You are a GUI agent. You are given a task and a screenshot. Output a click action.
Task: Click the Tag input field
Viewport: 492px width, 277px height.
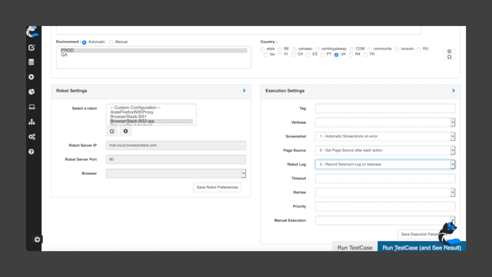[385, 108]
